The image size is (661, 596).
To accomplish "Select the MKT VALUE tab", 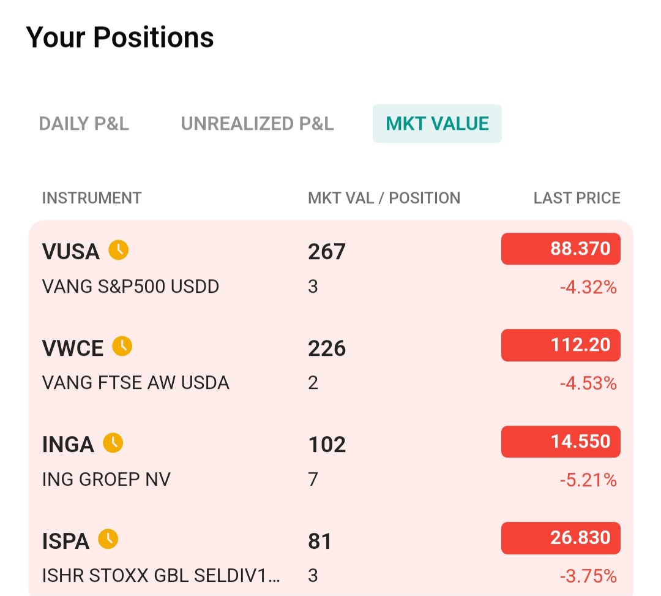I will click(437, 124).
